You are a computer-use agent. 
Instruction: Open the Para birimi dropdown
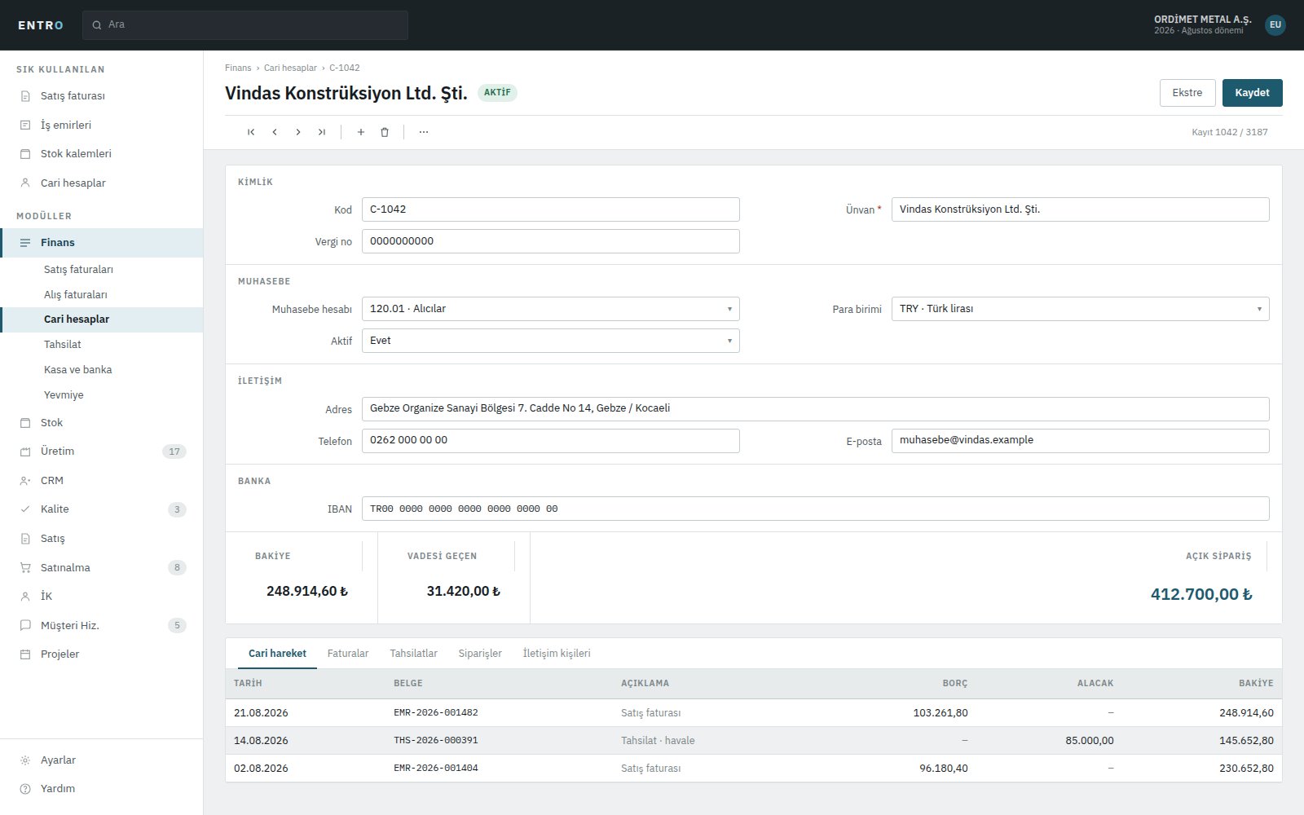(x=1081, y=309)
